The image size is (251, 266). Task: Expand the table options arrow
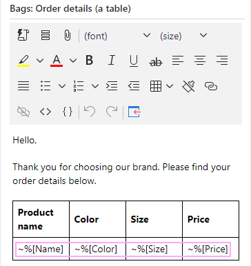(170, 86)
